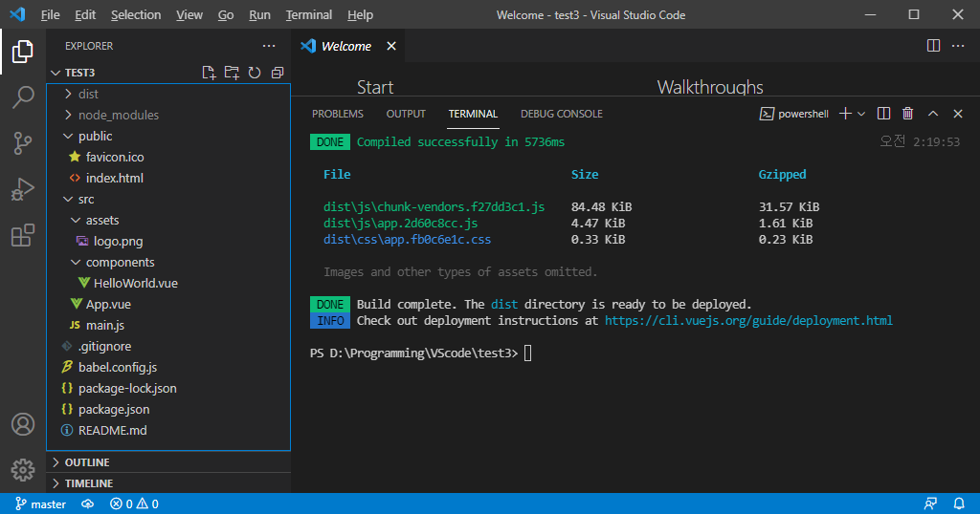Click the New File icon in explorer
Image resolution: width=980 pixels, height=514 pixels.
(x=209, y=73)
